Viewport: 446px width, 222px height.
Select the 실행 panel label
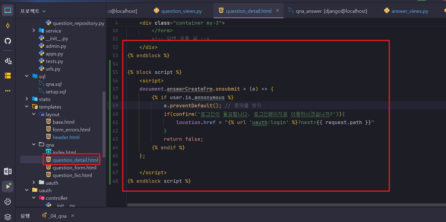25,216
